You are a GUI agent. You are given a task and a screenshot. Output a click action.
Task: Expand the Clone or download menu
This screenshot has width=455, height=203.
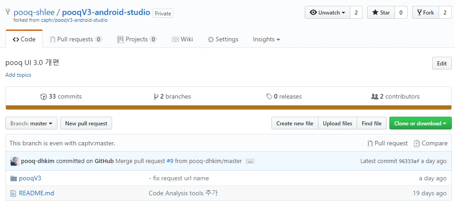coord(420,124)
